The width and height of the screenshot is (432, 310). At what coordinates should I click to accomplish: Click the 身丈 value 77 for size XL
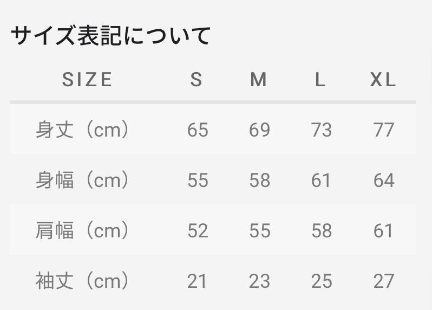pos(383,130)
